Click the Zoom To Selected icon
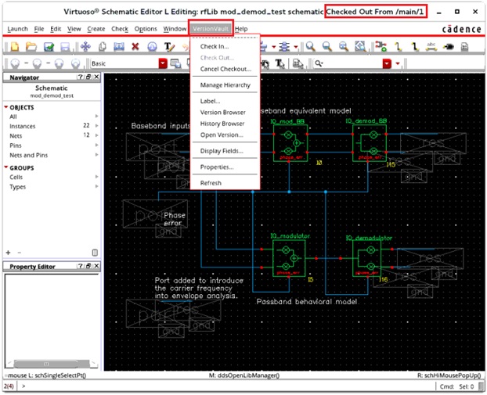 360,47
